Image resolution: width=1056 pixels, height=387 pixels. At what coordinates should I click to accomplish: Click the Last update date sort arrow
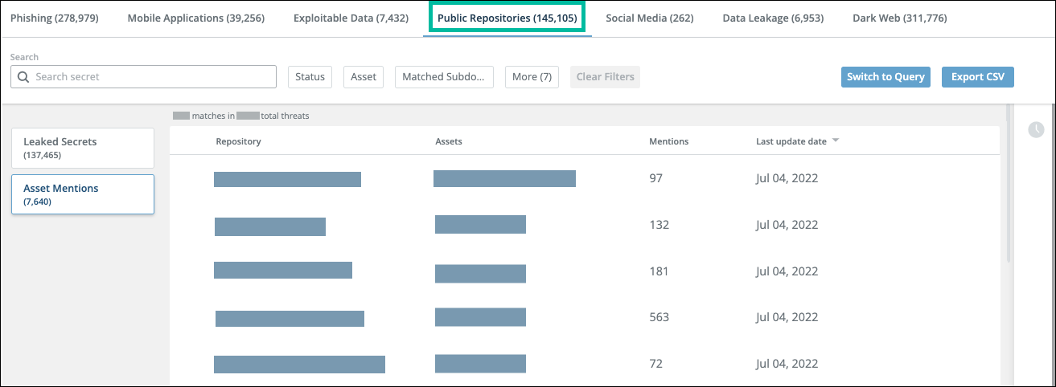click(x=836, y=141)
